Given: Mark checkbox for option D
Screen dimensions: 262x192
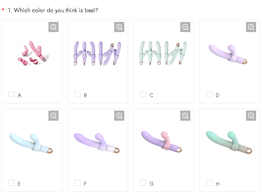Looking at the screenshot, I should [209, 94].
